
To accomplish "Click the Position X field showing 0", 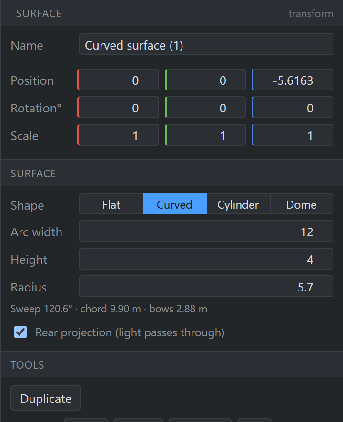I will pyautogui.click(x=118, y=80).
